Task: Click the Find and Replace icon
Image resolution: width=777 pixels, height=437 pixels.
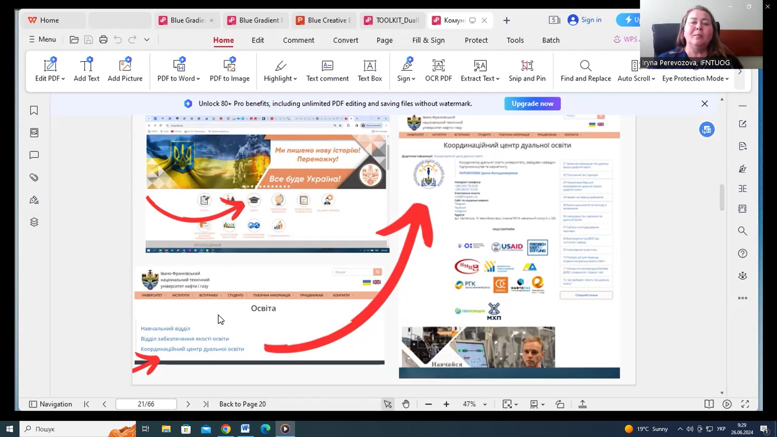Action: point(586,66)
